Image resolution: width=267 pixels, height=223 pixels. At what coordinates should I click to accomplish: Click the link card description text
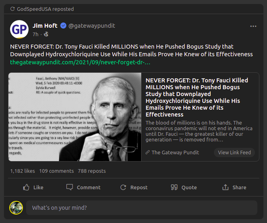tap(199, 131)
